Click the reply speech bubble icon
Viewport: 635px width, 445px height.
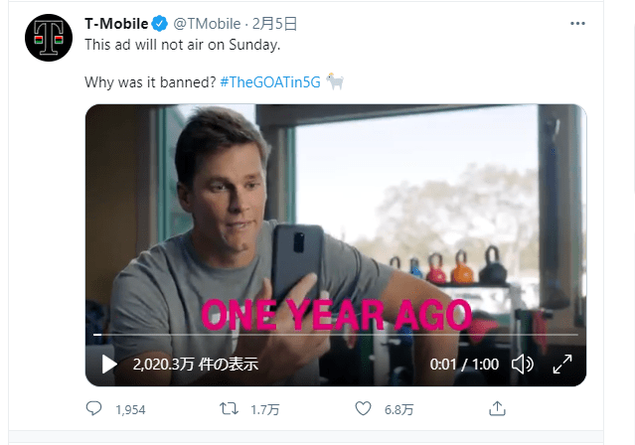pyautogui.click(x=94, y=408)
